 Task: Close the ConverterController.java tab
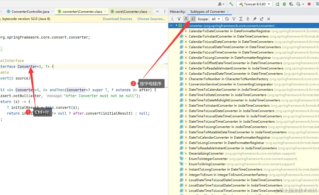52,11
